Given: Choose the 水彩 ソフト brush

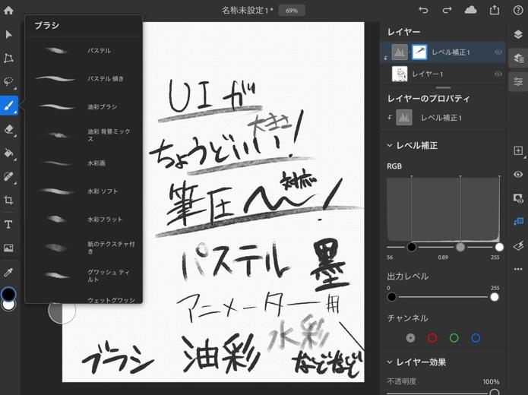Looking at the screenshot, I should [84, 191].
